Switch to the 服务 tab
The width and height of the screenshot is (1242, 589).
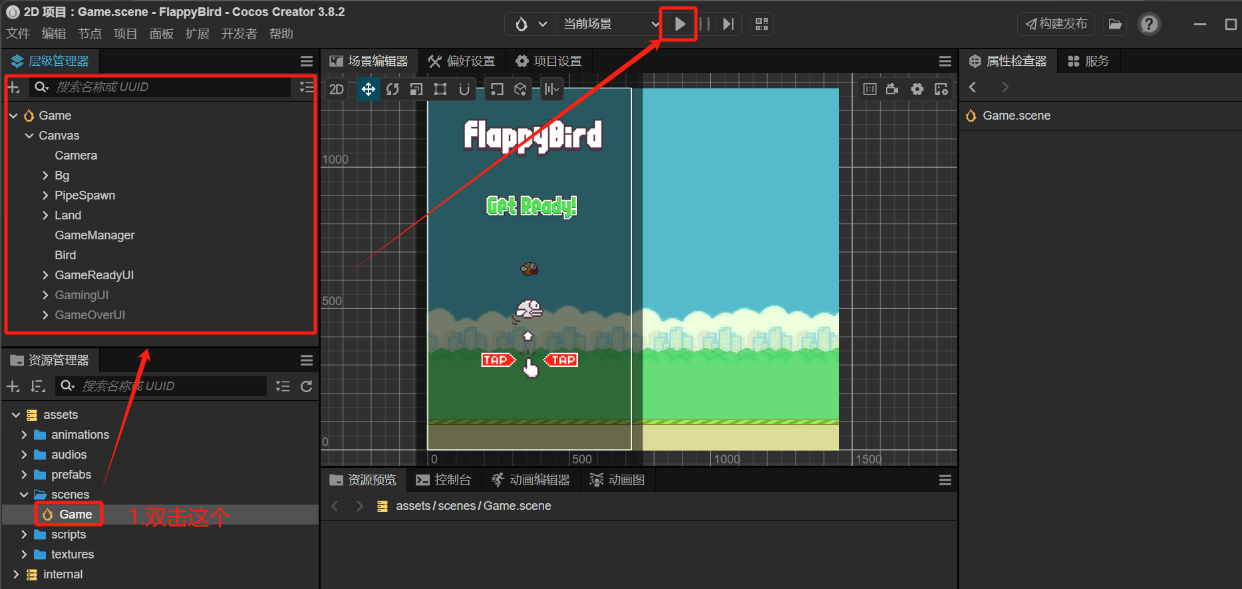click(1089, 61)
